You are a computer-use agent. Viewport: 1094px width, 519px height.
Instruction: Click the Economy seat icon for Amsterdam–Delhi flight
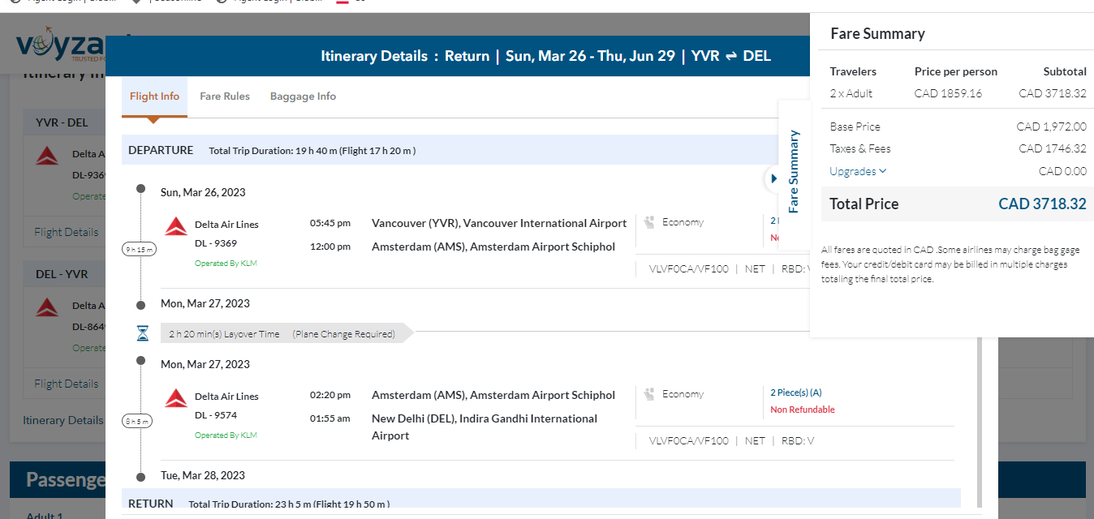tap(649, 394)
